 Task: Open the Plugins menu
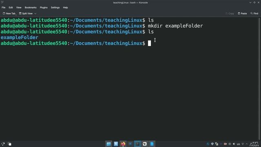point(44,7)
